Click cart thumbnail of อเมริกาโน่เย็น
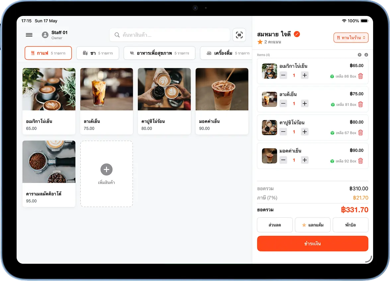The image size is (390, 281). (270, 71)
